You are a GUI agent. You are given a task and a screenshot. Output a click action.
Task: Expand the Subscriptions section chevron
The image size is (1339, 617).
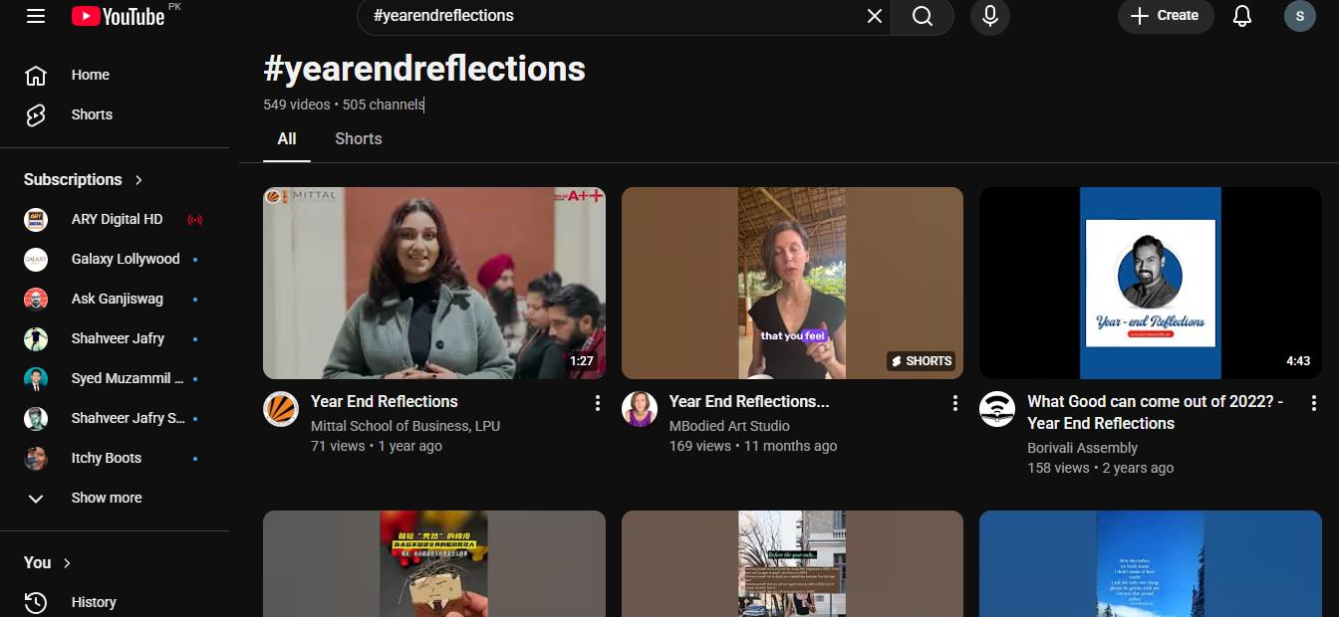coord(138,180)
